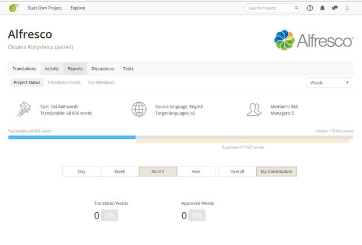Click the Size: 184 848 words text
Screen dimensions: 362x245
59,107
